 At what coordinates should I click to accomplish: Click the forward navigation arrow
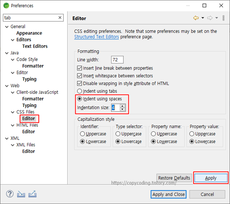point(210,18)
